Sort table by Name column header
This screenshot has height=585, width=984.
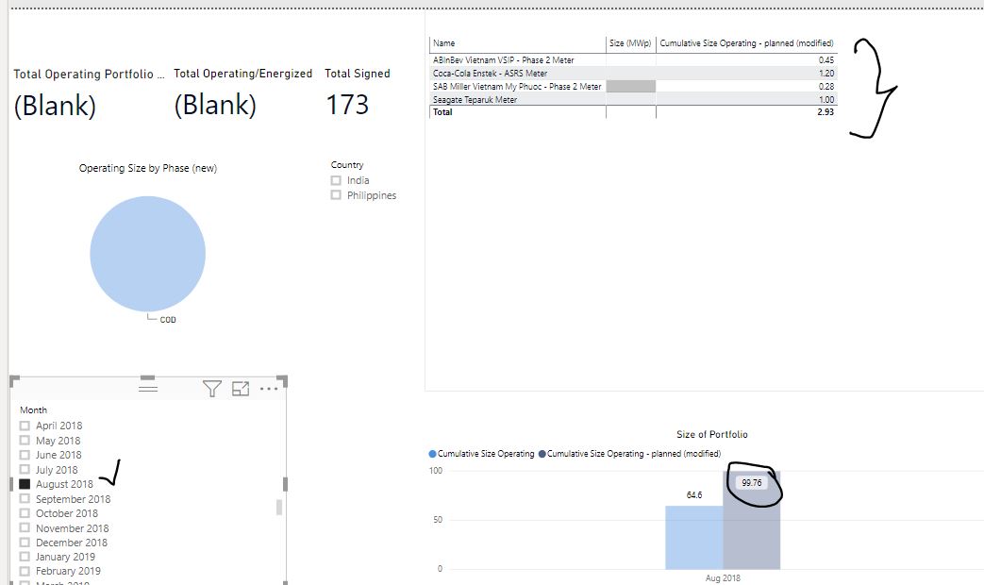click(443, 43)
